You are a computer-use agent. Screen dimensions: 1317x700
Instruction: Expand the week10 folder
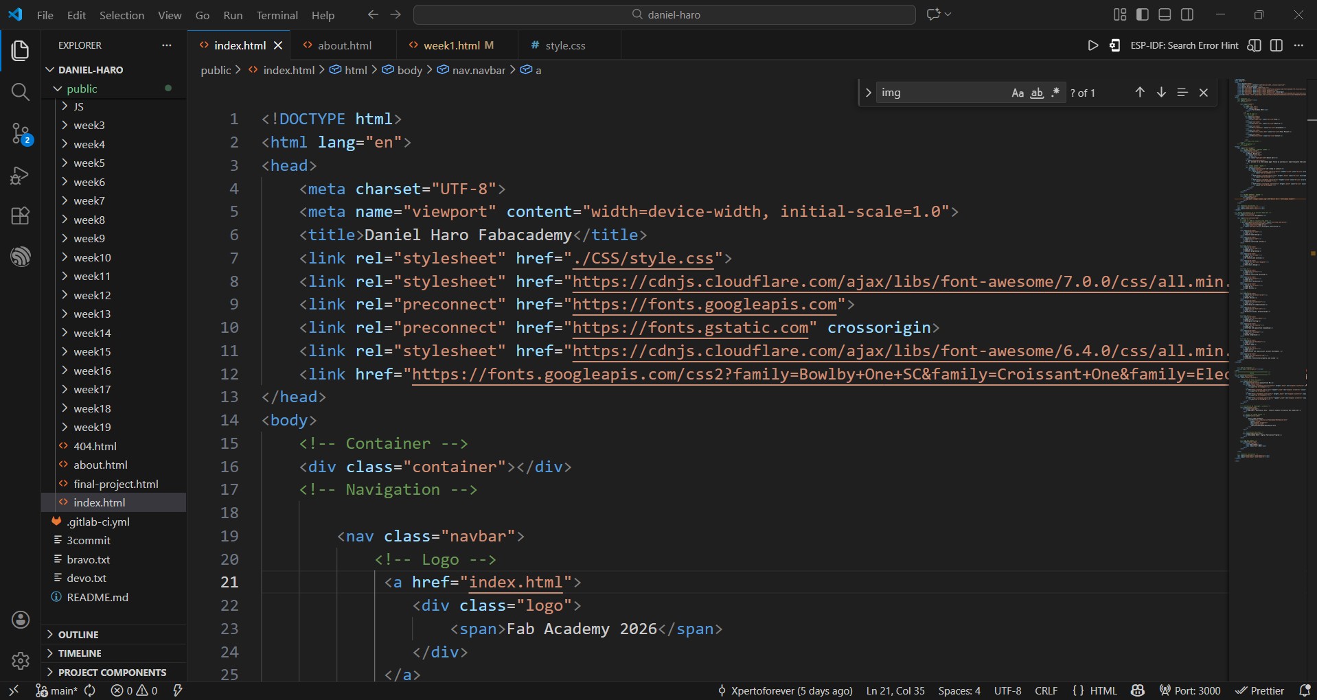[92, 257]
